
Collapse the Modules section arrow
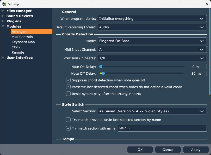tap(3, 26)
